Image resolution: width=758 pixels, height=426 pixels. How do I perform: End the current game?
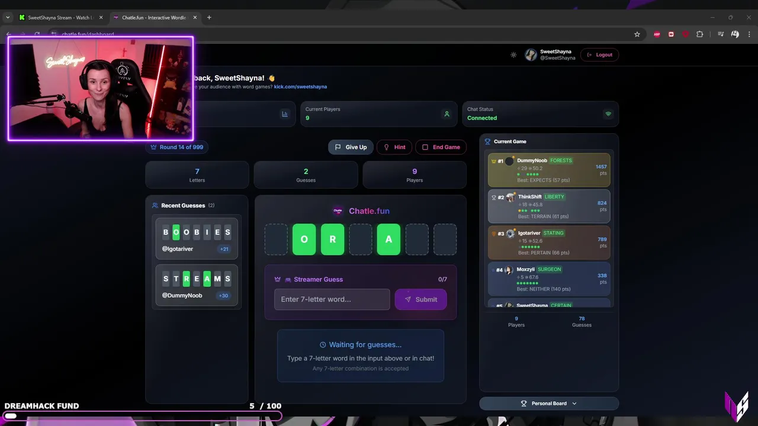(441, 147)
